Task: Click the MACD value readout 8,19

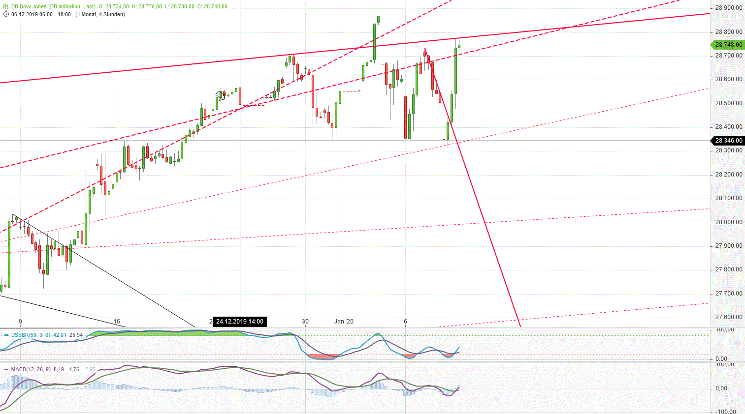Action: pyautogui.click(x=59, y=369)
